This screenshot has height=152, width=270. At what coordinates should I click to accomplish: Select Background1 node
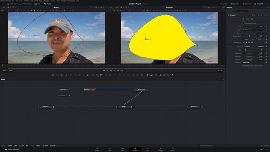tap(141, 90)
